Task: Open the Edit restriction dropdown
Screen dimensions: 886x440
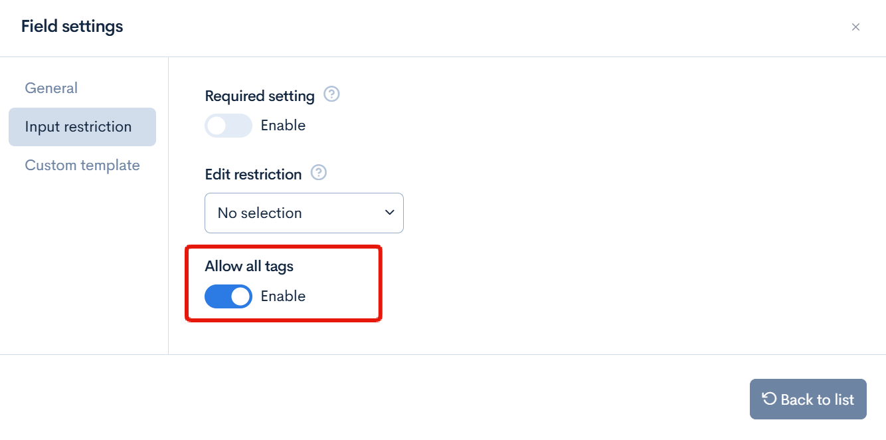Action: click(x=304, y=213)
